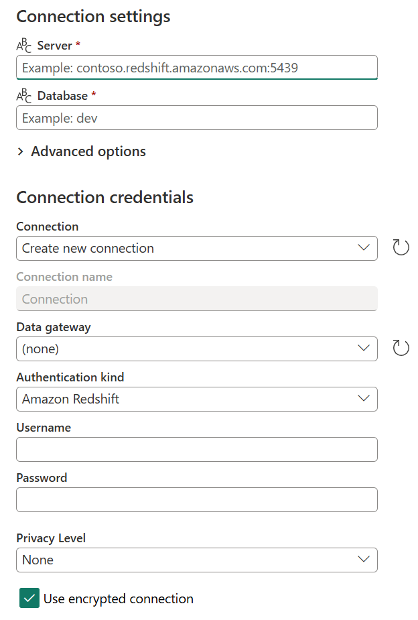418x620 pixels.
Task: Select the Authentication kind combo box
Action: (196, 399)
